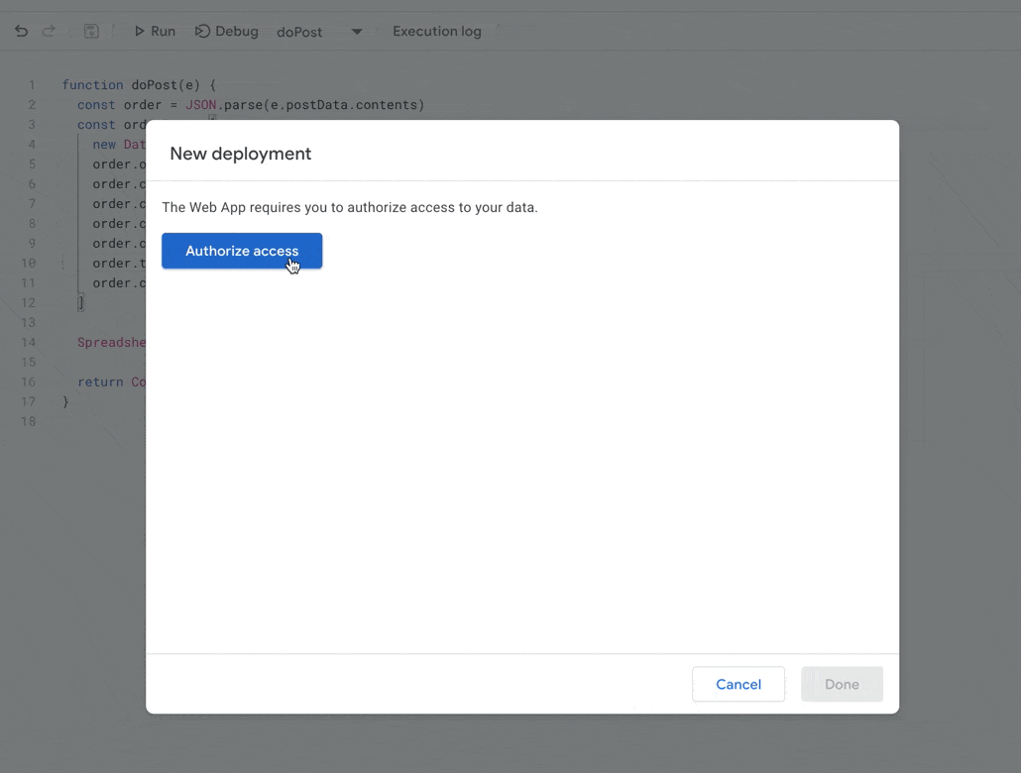Redo the last code edit

(x=49, y=31)
